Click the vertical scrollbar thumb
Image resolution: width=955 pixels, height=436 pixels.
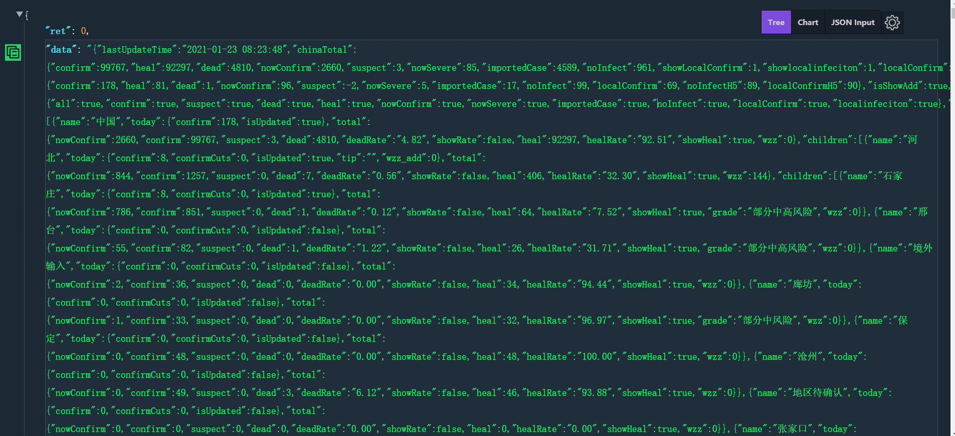click(952, 12)
